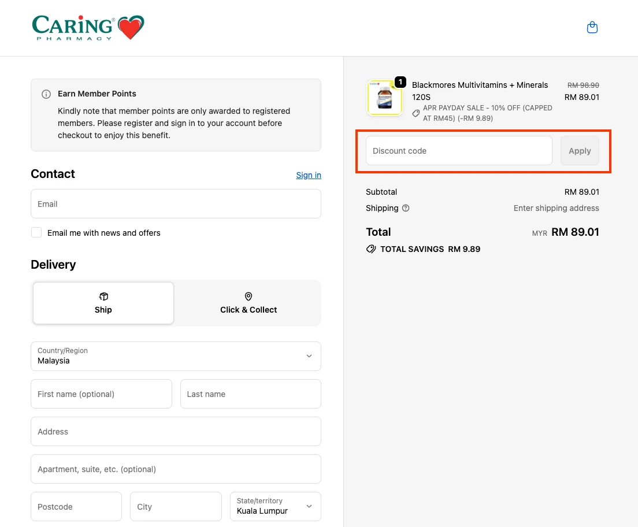Select the Click & Collect delivery option

click(248, 303)
